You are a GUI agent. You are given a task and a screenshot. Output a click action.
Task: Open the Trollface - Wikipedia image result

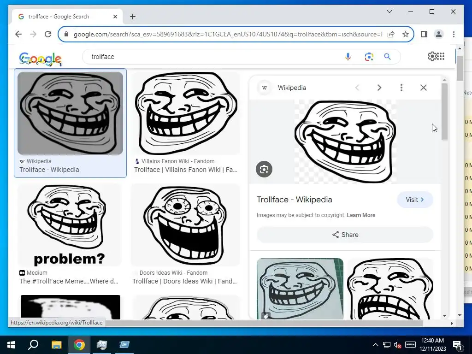pyautogui.click(x=70, y=113)
